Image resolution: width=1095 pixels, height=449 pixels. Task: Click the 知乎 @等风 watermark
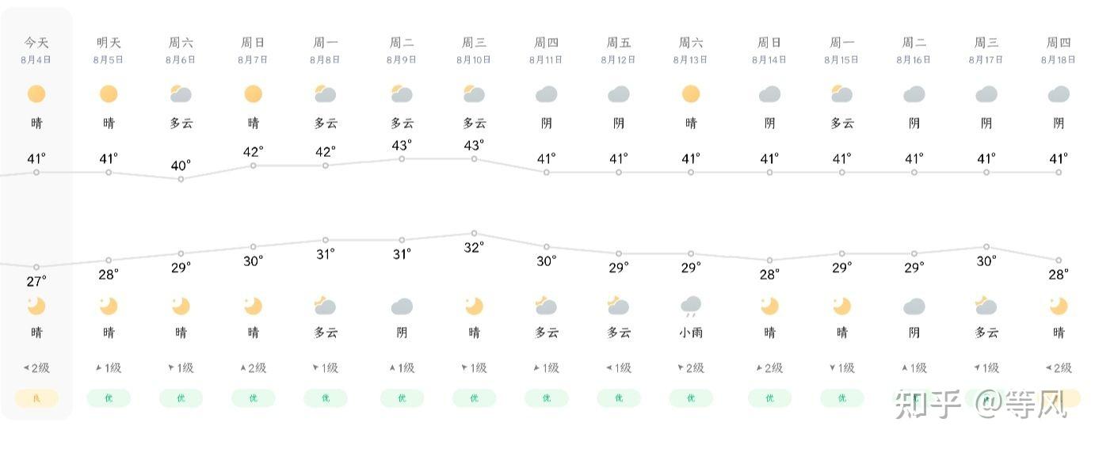point(981,404)
